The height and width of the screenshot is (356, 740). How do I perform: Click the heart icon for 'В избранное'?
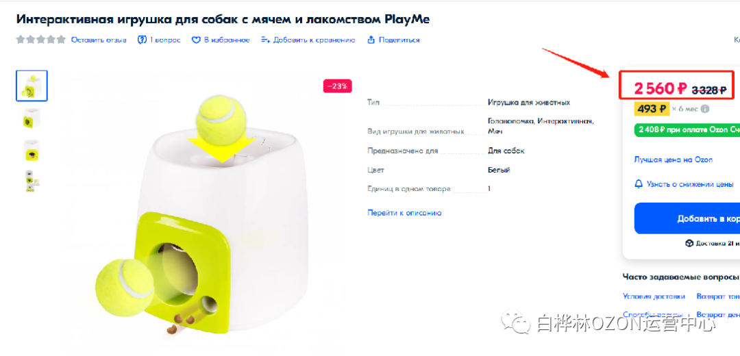coord(197,40)
